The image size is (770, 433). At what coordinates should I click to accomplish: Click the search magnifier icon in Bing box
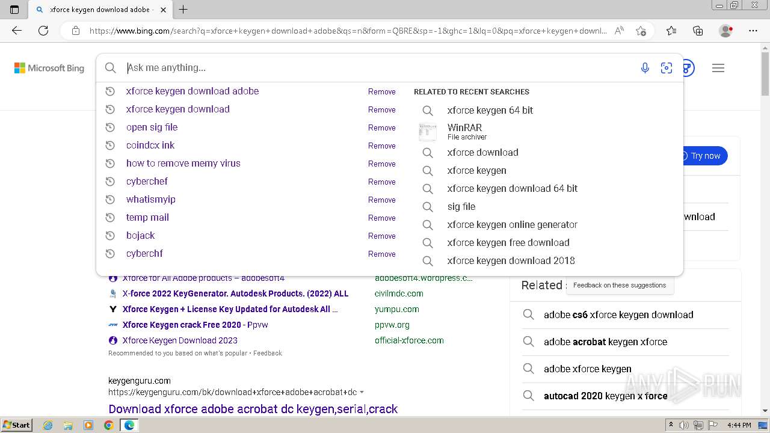click(x=111, y=68)
